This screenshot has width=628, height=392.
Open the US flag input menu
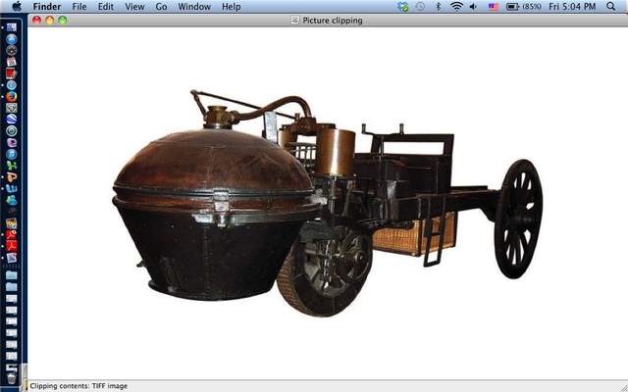coord(494,7)
